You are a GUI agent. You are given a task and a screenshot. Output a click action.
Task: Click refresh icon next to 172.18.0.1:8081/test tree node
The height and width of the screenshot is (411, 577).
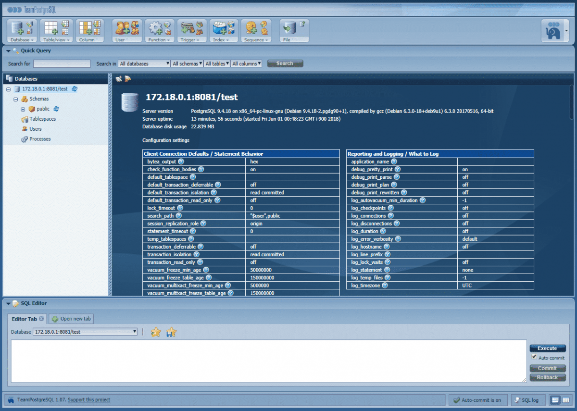pos(75,89)
